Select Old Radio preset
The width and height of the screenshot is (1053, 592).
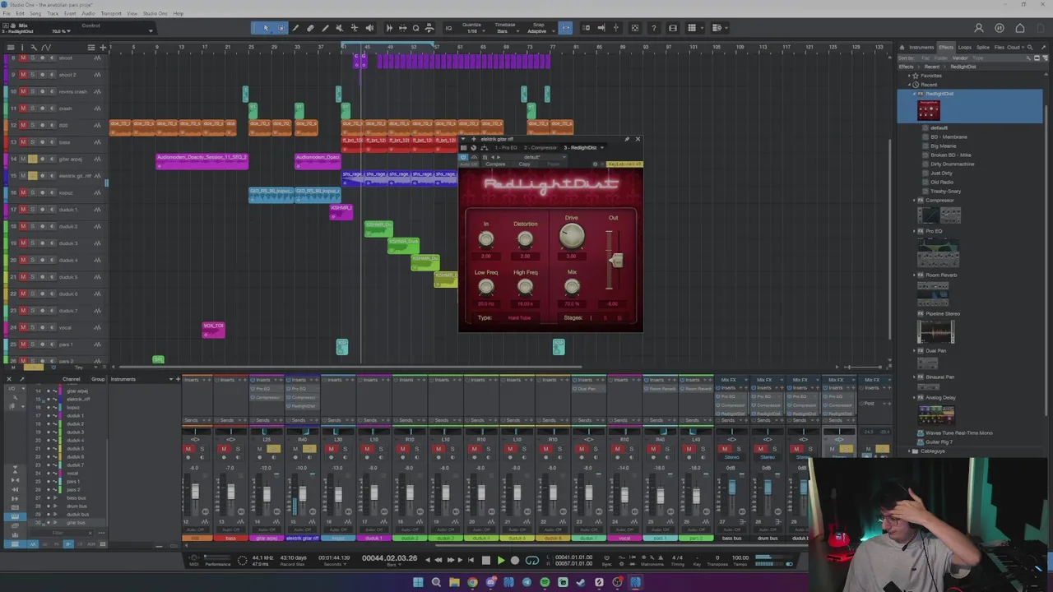point(942,182)
